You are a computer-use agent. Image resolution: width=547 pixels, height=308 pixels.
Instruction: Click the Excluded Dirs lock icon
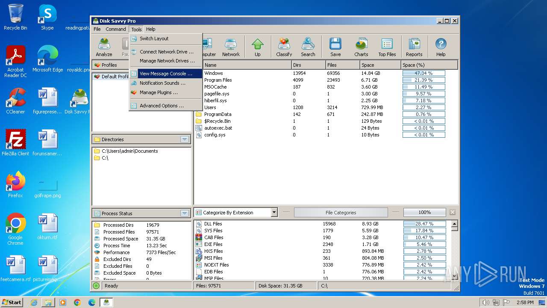[x=97, y=259]
